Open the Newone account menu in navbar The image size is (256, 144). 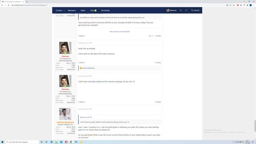[x=171, y=10]
